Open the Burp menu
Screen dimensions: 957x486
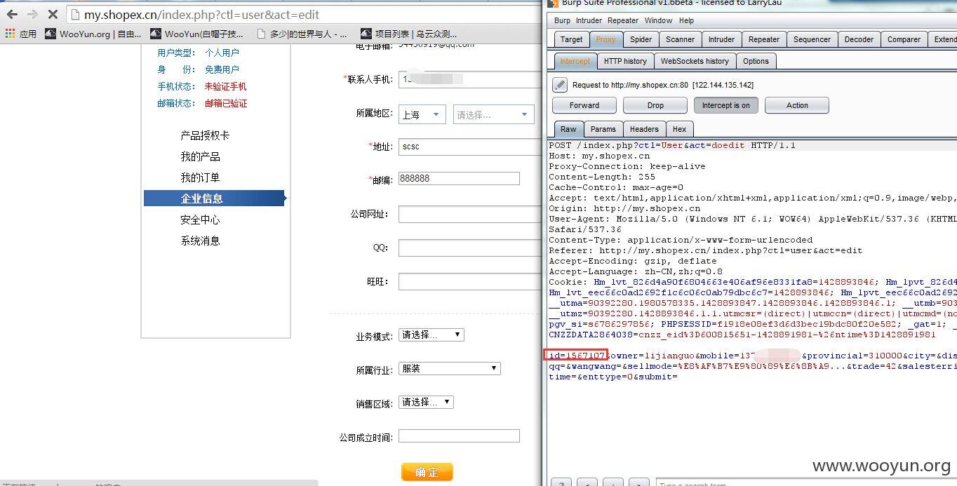[x=562, y=20]
